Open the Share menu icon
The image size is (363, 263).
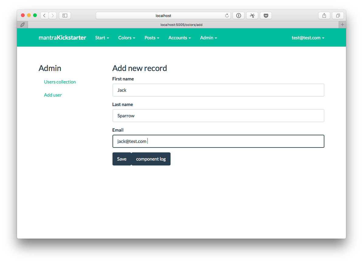pos(324,16)
